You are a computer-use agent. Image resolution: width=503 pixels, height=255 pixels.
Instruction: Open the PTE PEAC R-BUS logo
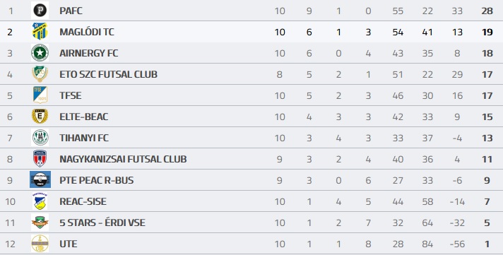tap(40, 179)
